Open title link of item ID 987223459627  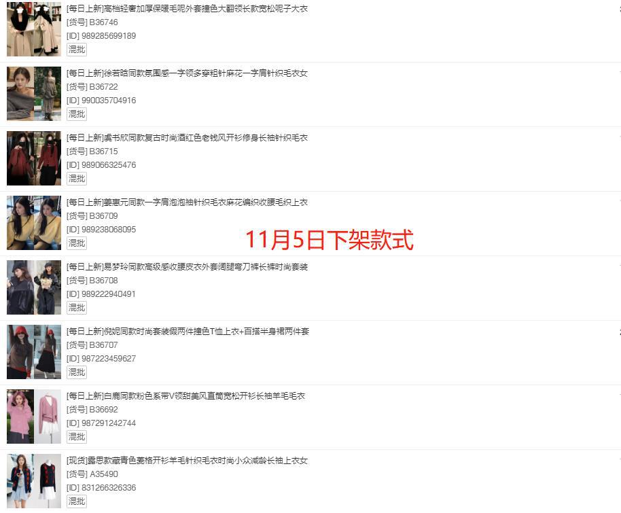pos(188,332)
